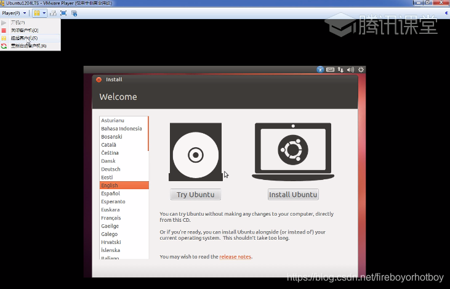
Task: Open the sound volume indicator
Action: click(350, 70)
